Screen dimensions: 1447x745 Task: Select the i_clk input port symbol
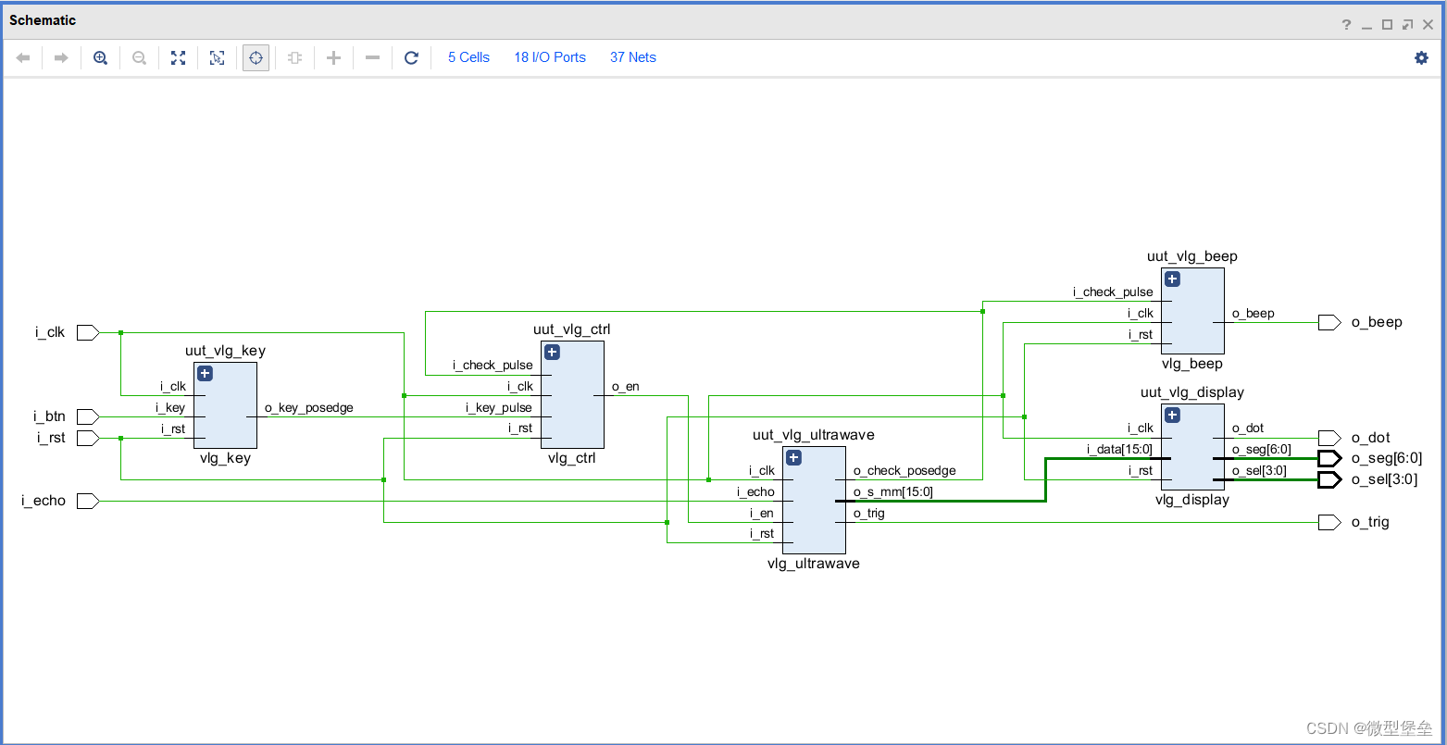pyautogui.click(x=88, y=332)
